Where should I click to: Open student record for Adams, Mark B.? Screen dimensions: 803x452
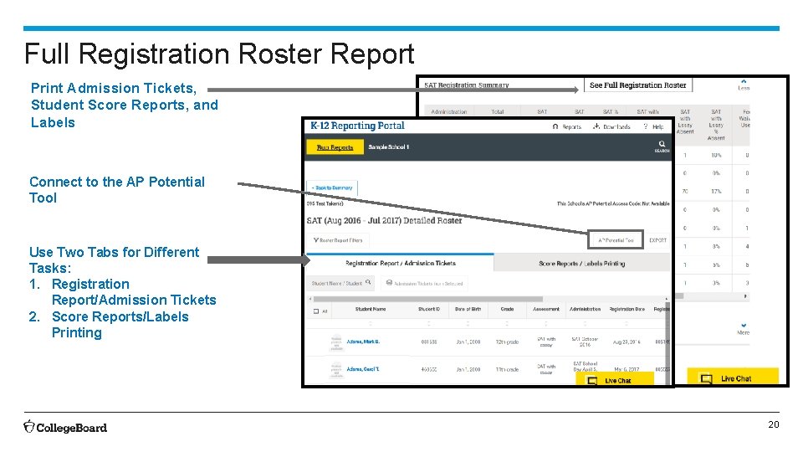[x=363, y=342]
